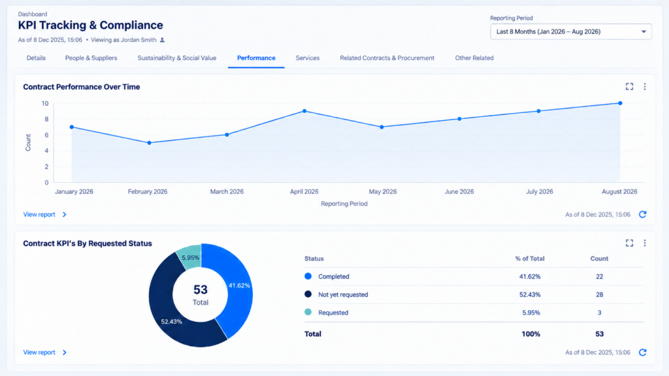Select the Completed status row label
Viewport: 669px width, 376px height.
pyautogui.click(x=334, y=277)
